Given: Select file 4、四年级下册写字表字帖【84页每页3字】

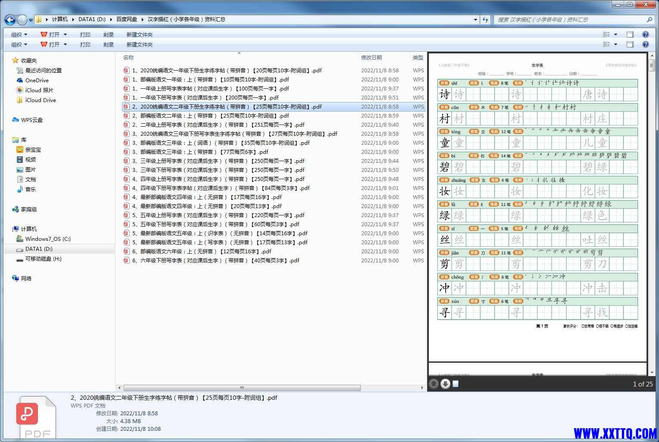Looking at the screenshot, I should coord(221,188).
